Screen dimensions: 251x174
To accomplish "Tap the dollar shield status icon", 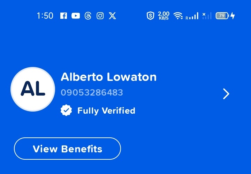I will (x=151, y=16).
